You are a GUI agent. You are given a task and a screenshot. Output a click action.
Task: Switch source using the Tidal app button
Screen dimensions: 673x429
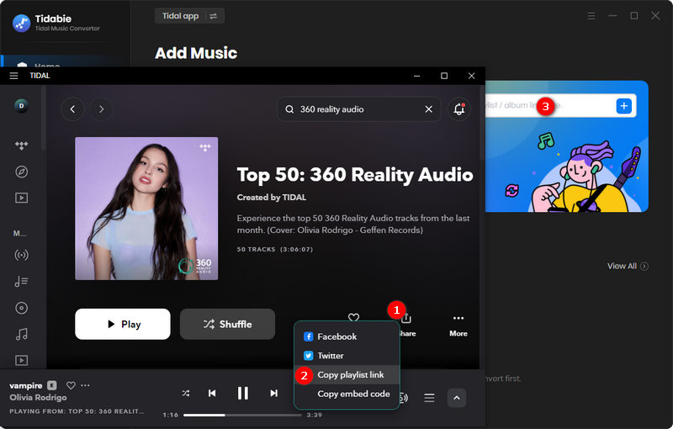click(190, 16)
